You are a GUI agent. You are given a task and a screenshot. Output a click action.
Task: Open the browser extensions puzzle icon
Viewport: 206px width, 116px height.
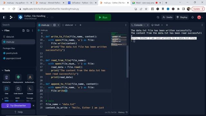click(x=178, y=9)
